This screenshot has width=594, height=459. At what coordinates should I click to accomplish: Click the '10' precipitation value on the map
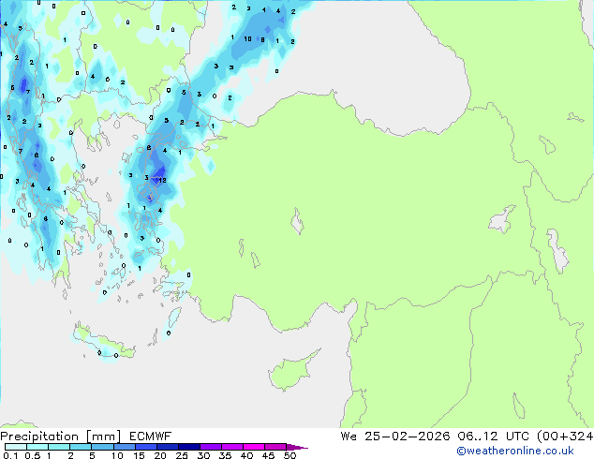(x=247, y=38)
